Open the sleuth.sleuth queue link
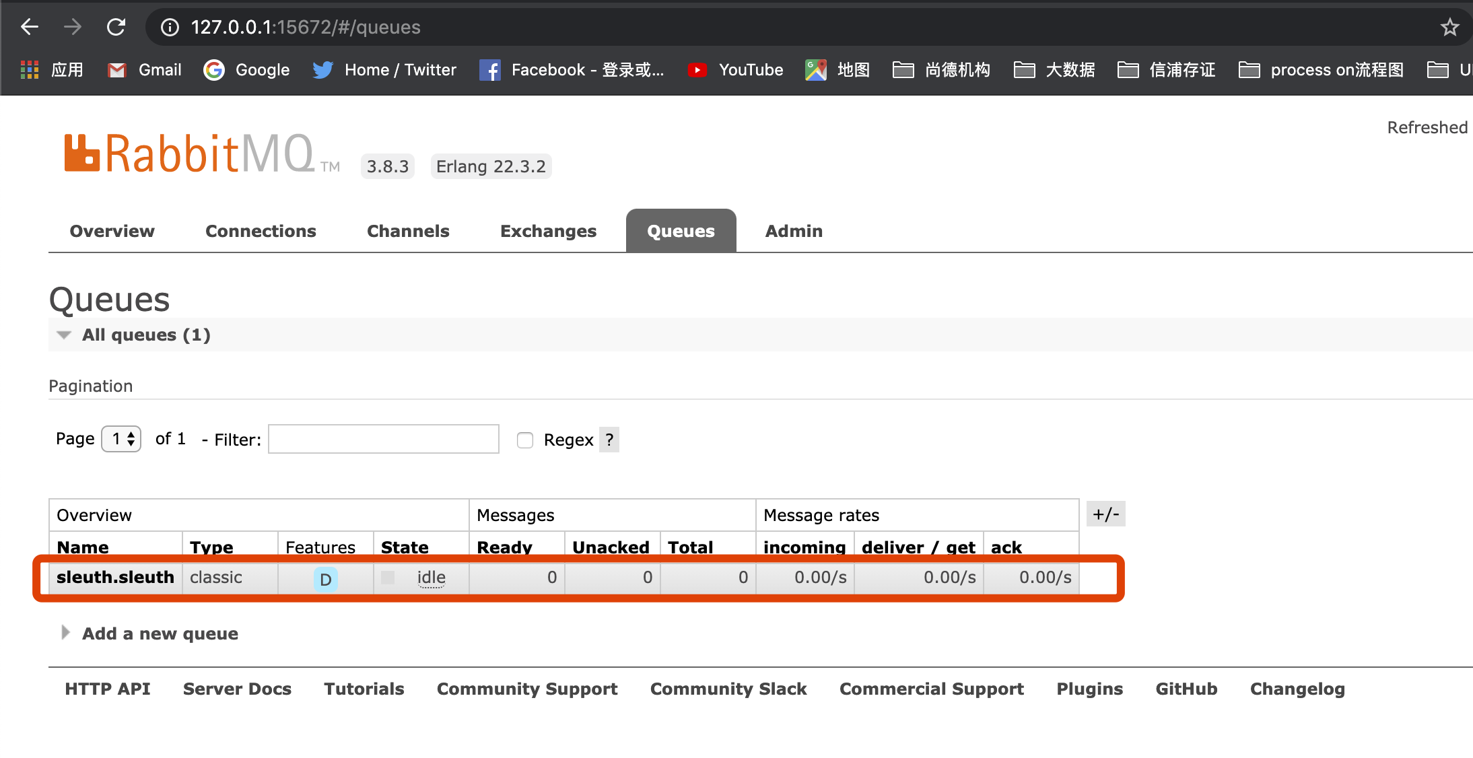 (115, 577)
